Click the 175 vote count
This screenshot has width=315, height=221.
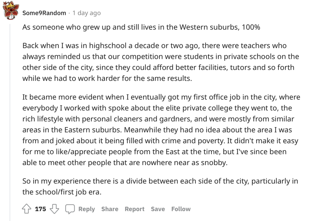click(x=40, y=209)
